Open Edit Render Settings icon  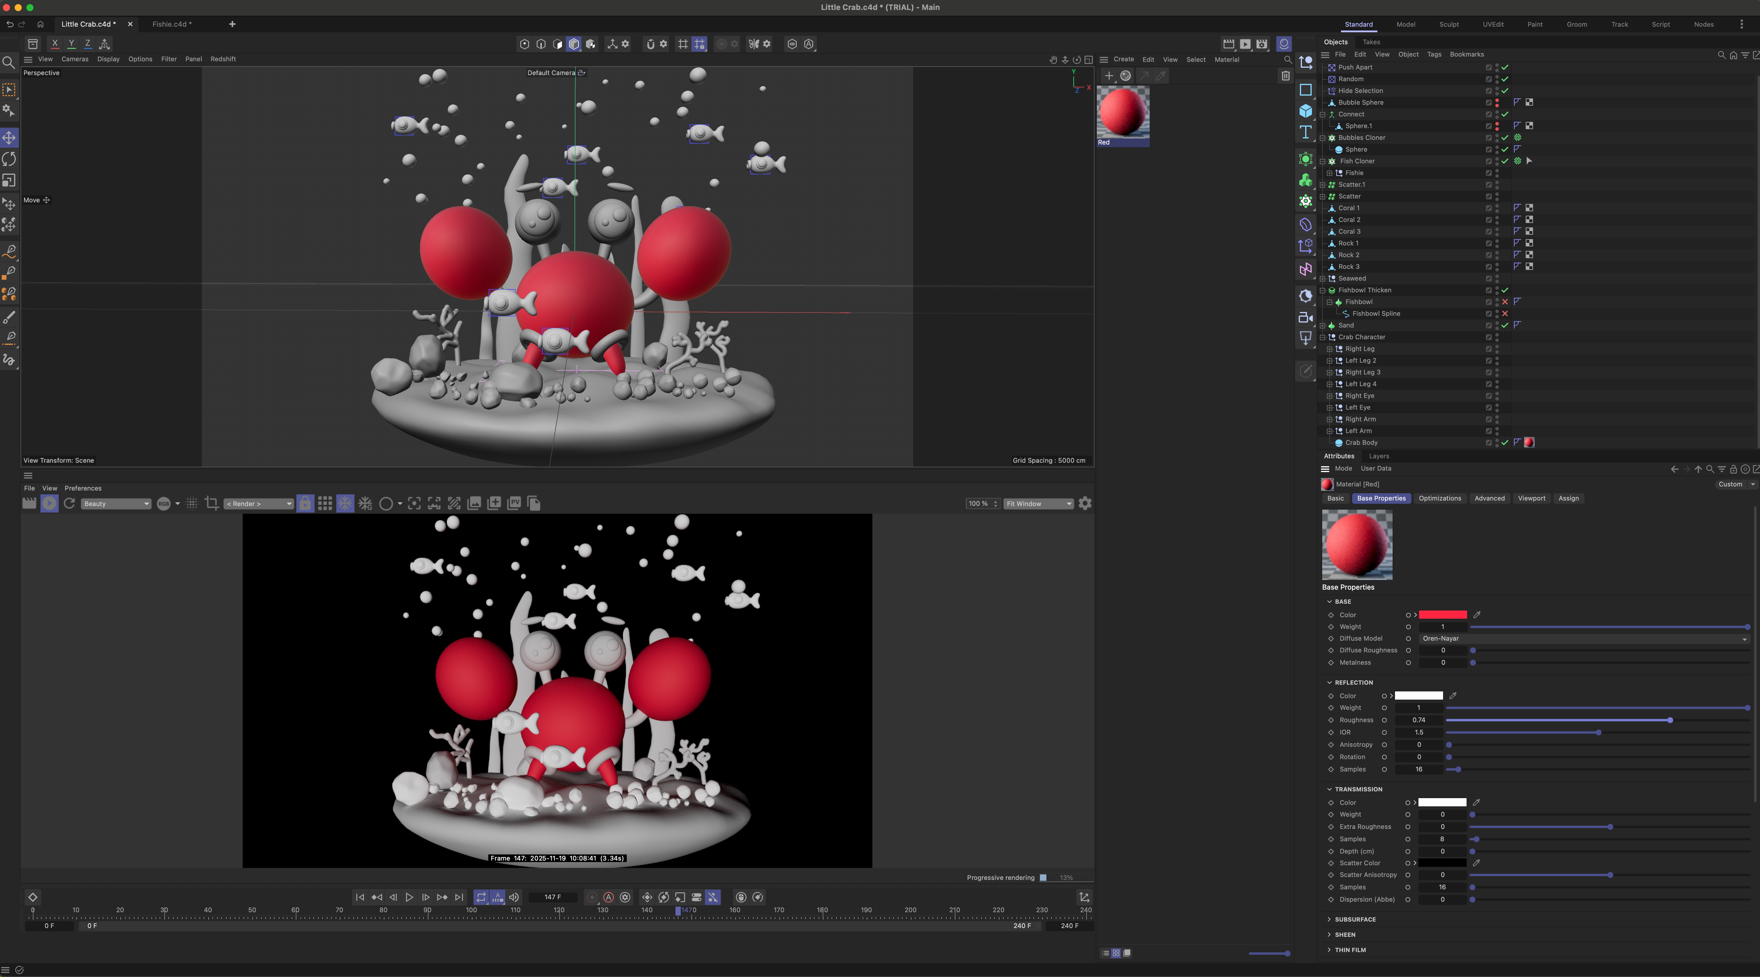1262,44
